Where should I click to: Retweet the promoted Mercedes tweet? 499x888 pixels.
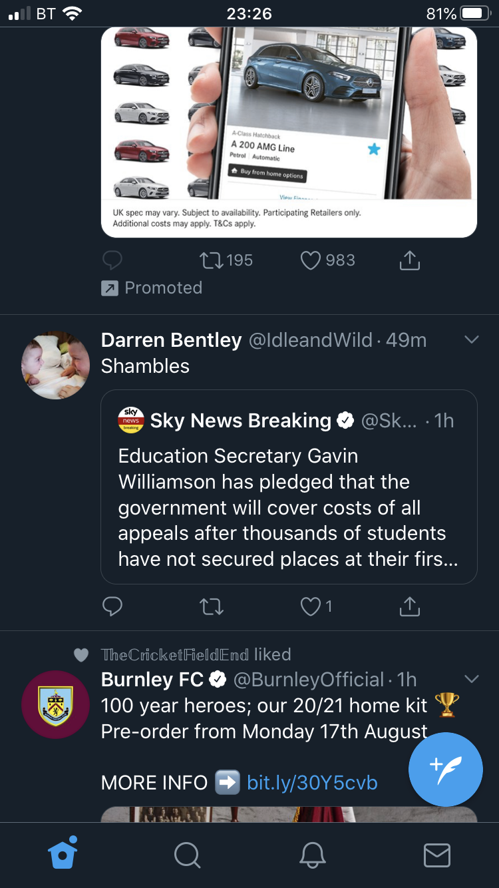pyautogui.click(x=212, y=260)
